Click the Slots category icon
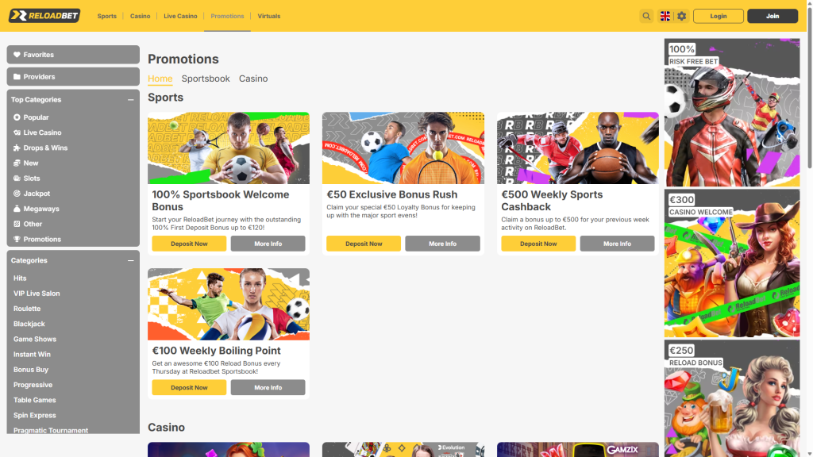This screenshot has height=457, width=813. tap(17, 179)
